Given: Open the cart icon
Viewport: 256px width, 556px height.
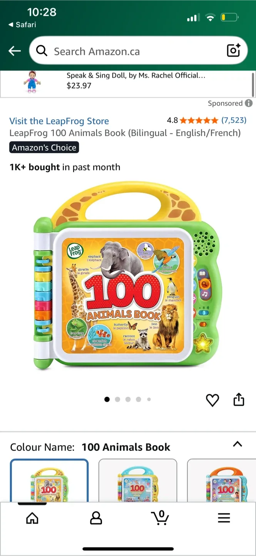Looking at the screenshot, I should [x=160, y=518].
